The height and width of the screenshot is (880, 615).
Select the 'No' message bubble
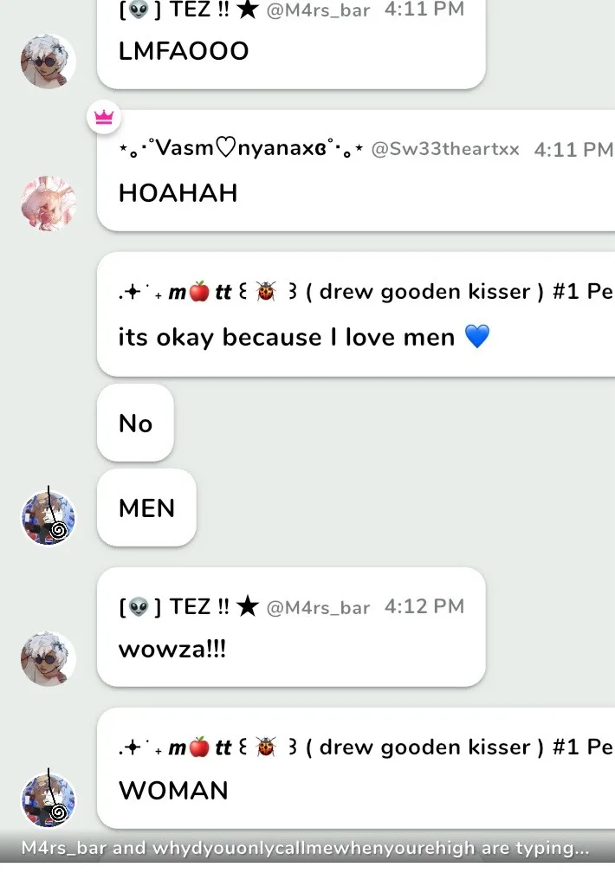pos(135,423)
